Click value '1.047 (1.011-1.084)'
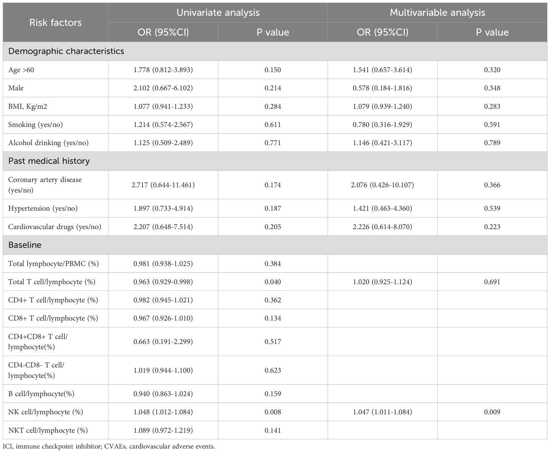 (382, 412)
